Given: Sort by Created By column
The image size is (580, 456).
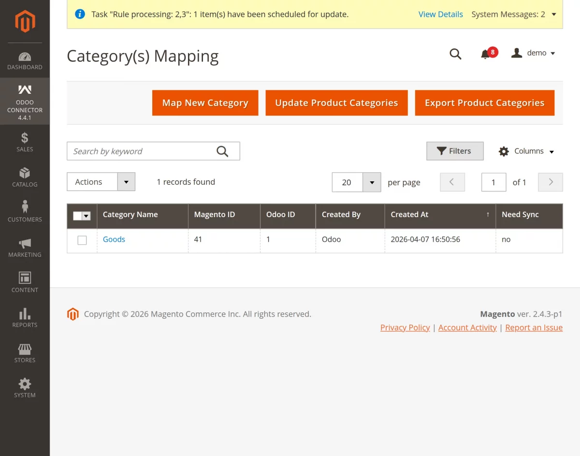Looking at the screenshot, I should point(350,216).
